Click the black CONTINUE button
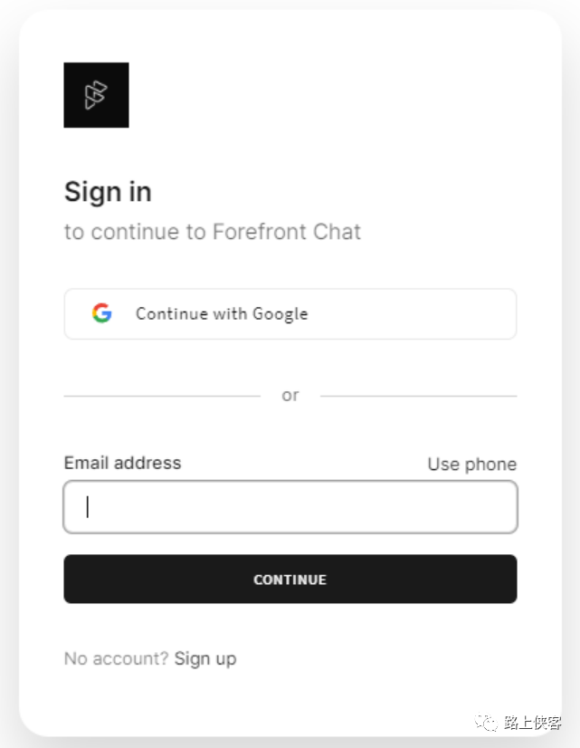 point(290,579)
